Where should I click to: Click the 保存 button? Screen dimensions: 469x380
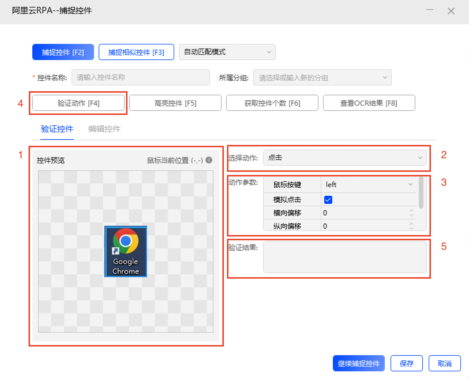coord(407,363)
